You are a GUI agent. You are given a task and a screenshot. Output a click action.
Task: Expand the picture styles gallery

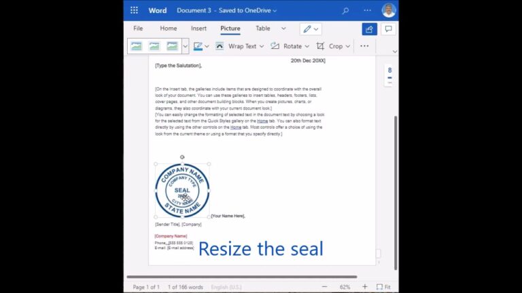tap(185, 46)
